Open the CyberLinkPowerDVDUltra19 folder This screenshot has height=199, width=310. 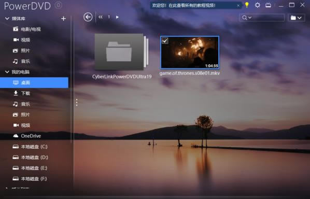click(121, 52)
